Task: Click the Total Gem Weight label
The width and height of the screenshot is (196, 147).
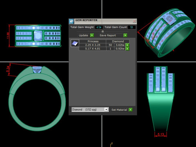Action: click(x=82, y=27)
